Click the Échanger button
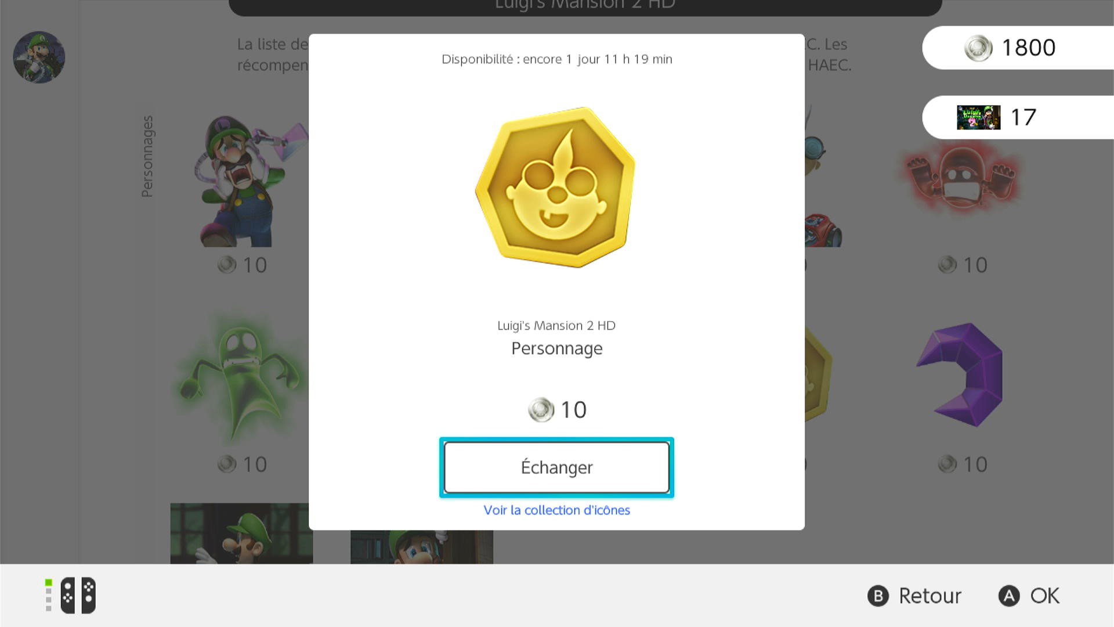This screenshot has width=1114, height=627. click(556, 467)
